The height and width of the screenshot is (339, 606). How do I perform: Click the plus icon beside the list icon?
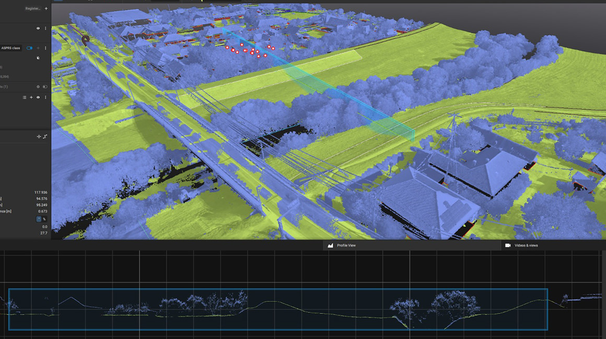31,98
